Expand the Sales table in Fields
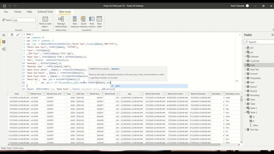Viewport: 274px width, 154px height. coord(245,100)
